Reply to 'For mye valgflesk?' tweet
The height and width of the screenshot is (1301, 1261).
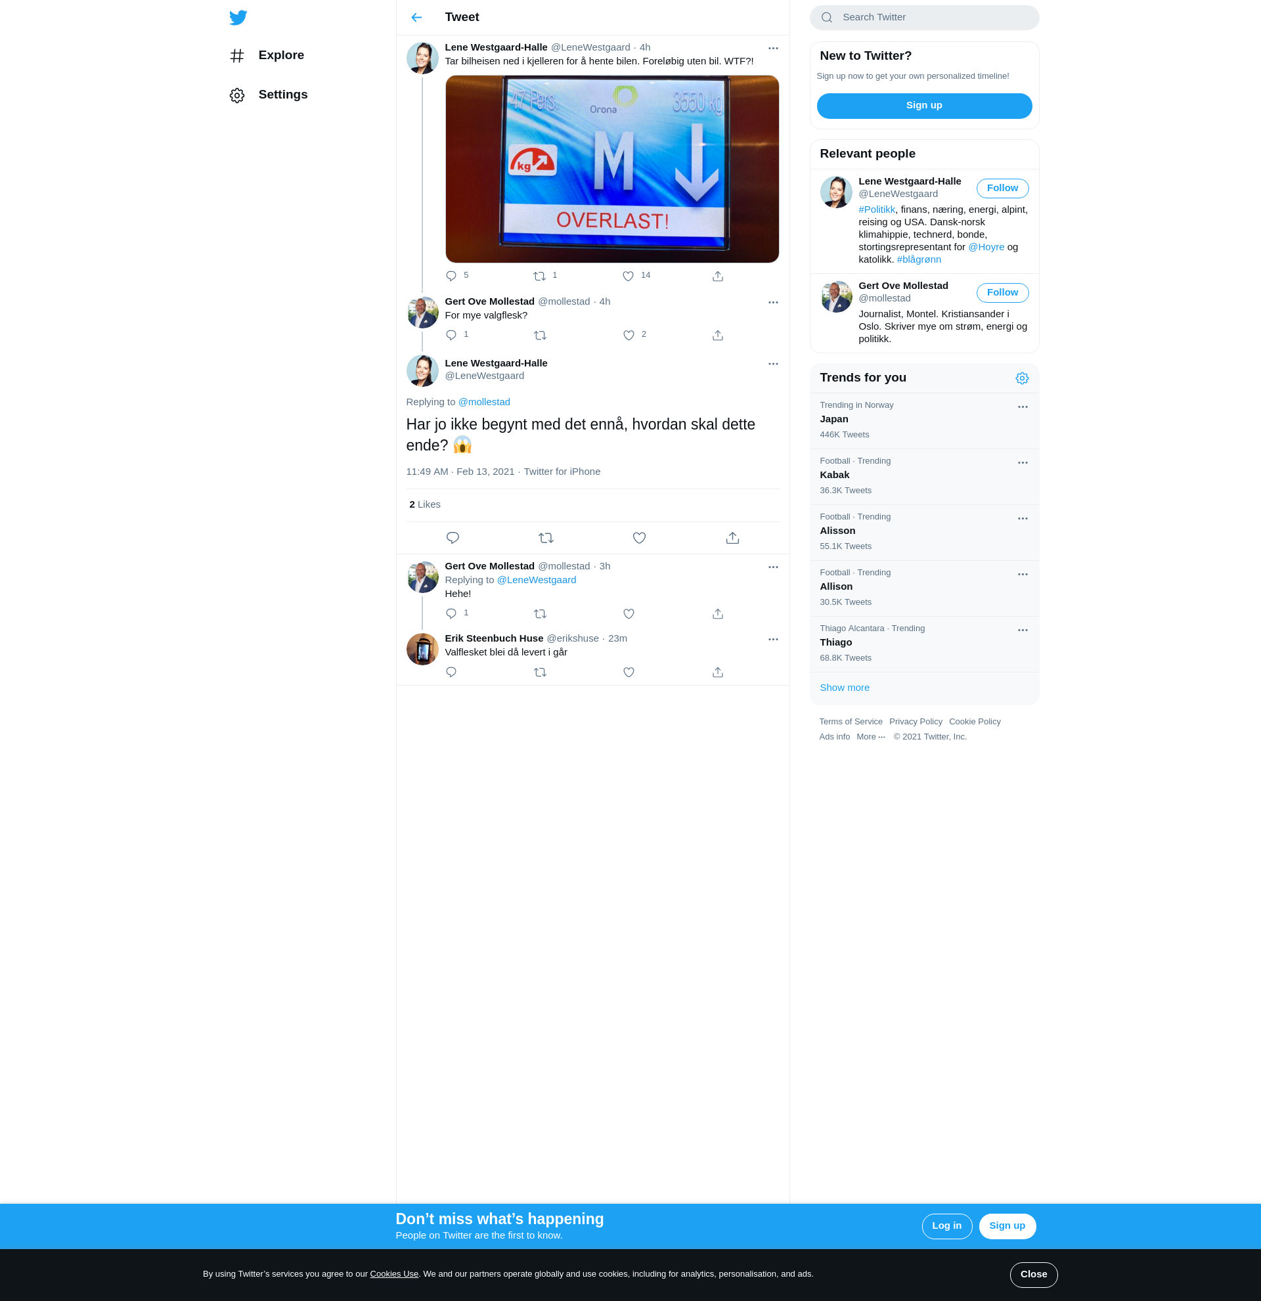click(x=451, y=335)
